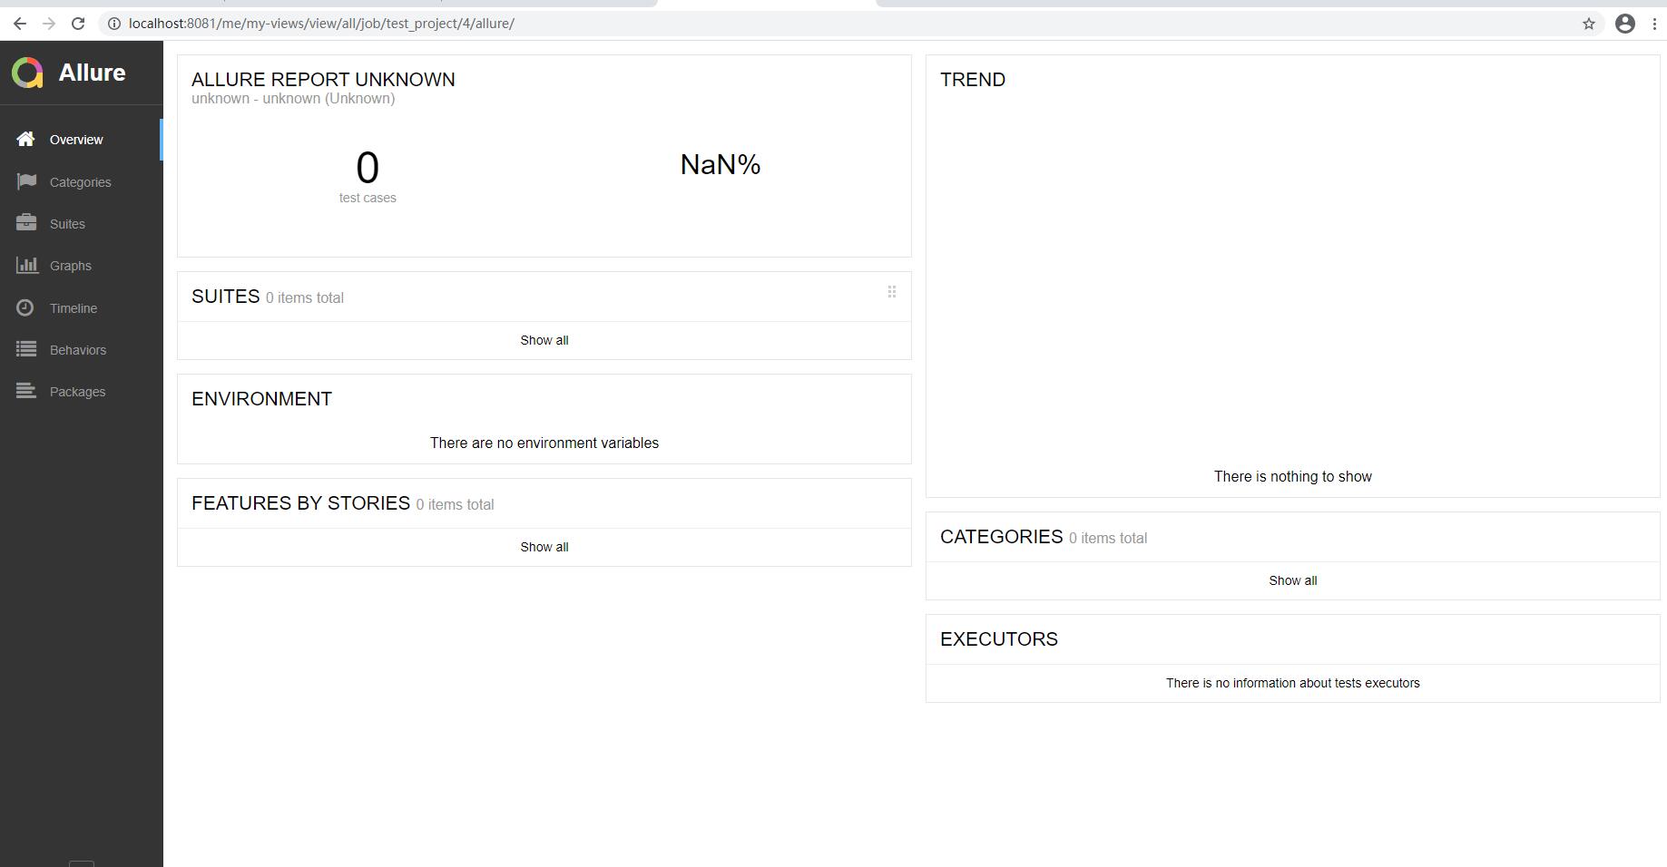View site information for localhost

pos(114,24)
